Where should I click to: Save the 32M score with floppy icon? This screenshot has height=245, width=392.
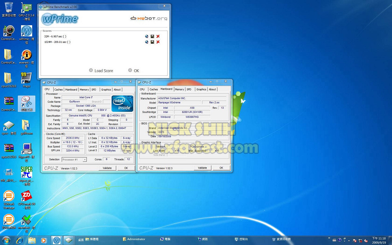[x=152, y=36]
